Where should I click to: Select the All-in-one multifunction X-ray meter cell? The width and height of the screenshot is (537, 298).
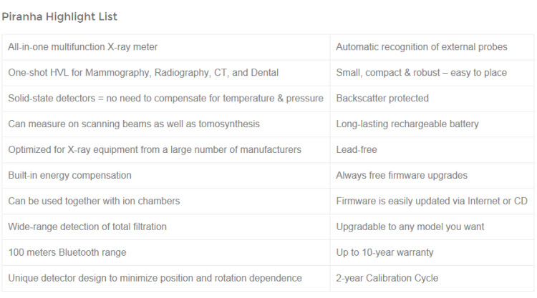(x=83, y=47)
